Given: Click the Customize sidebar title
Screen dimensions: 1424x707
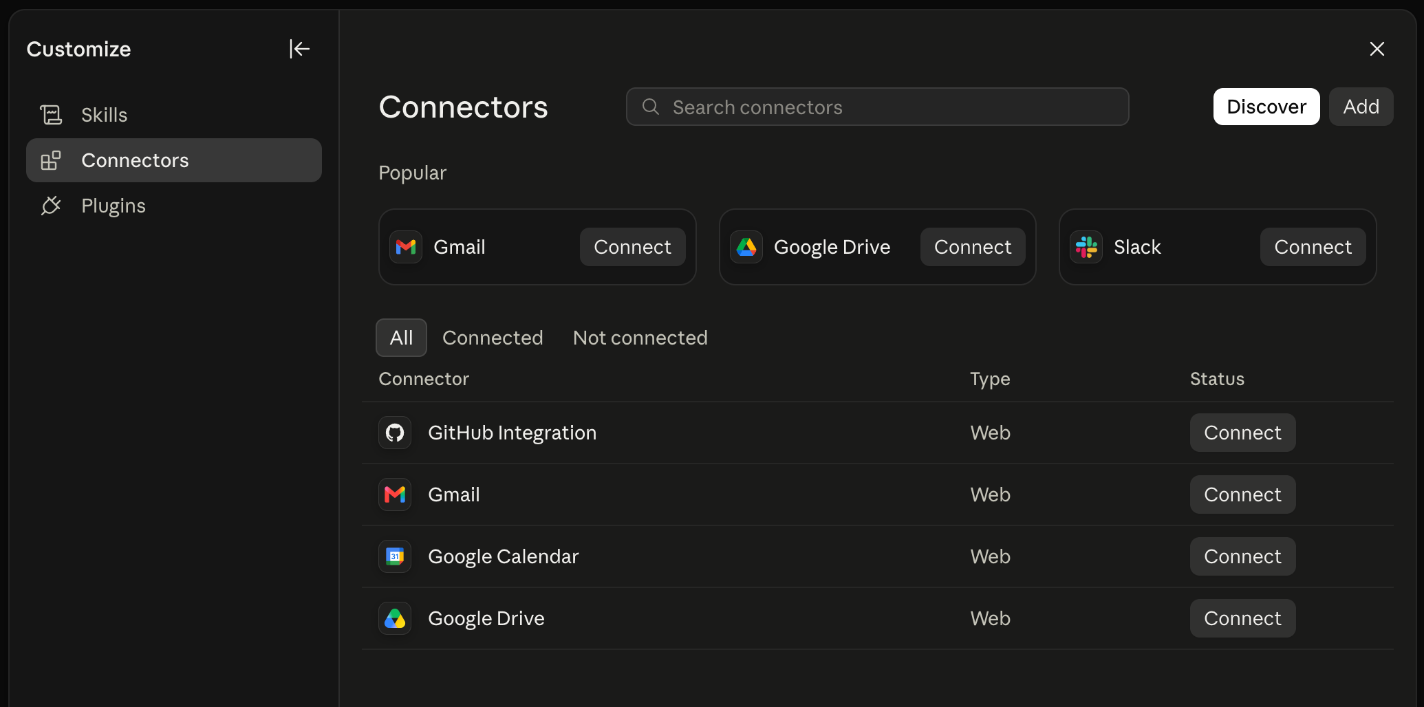Looking at the screenshot, I should pos(78,49).
